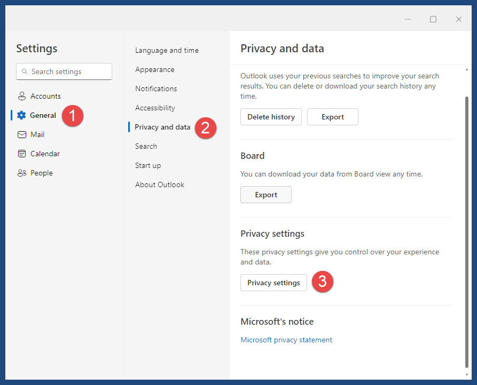Go to Accessibility settings
This screenshot has width=477, height=385.
click(x=155, y=108)
